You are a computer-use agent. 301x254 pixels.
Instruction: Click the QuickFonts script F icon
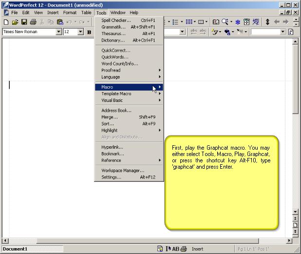215,32
